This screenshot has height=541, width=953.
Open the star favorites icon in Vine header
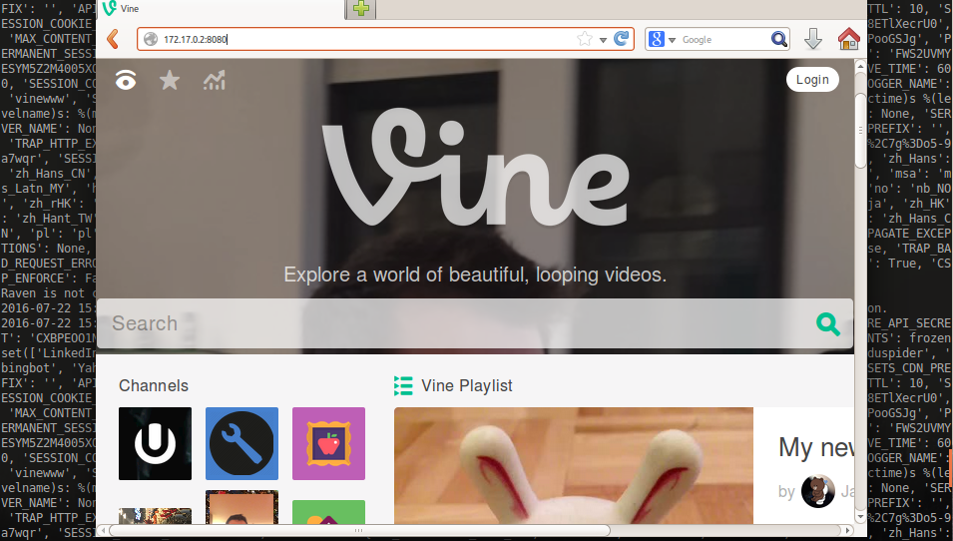(170, 81)
